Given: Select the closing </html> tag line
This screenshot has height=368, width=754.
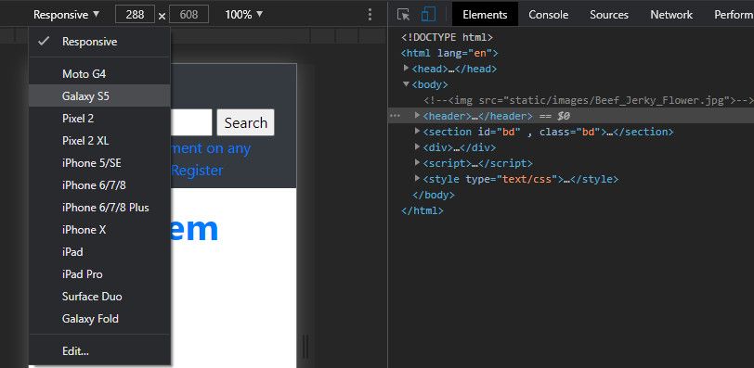Looking at the screenshot, I should point(422,210).
